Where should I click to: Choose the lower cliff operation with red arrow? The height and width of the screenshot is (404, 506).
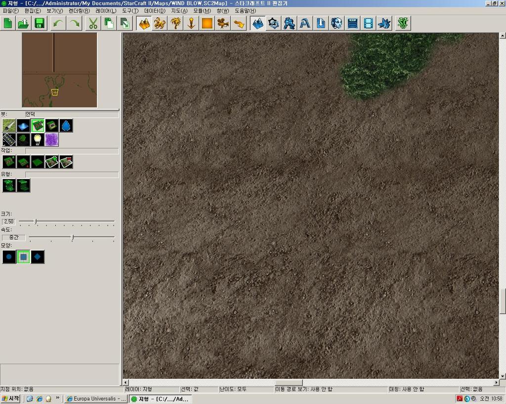pyautogui.click(x=23, y=162)
